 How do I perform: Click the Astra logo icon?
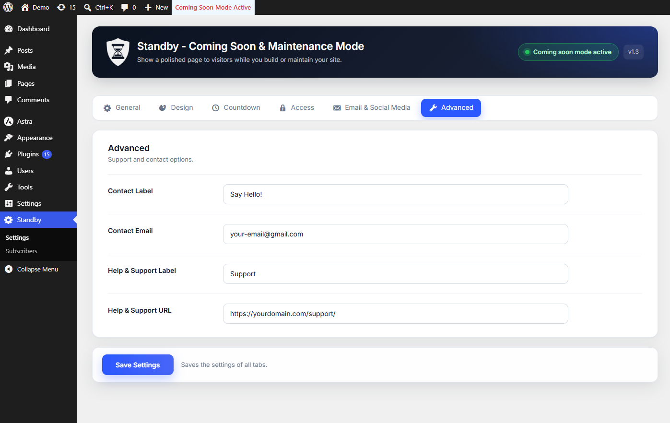9,121
